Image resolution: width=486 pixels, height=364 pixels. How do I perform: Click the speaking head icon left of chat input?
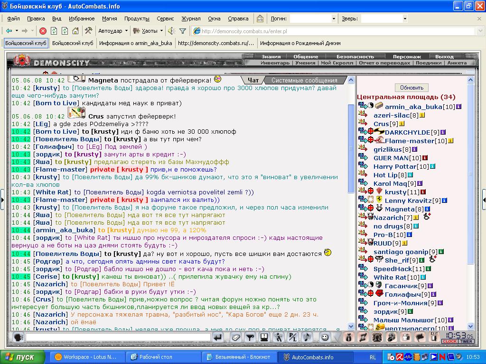[19, 337]
